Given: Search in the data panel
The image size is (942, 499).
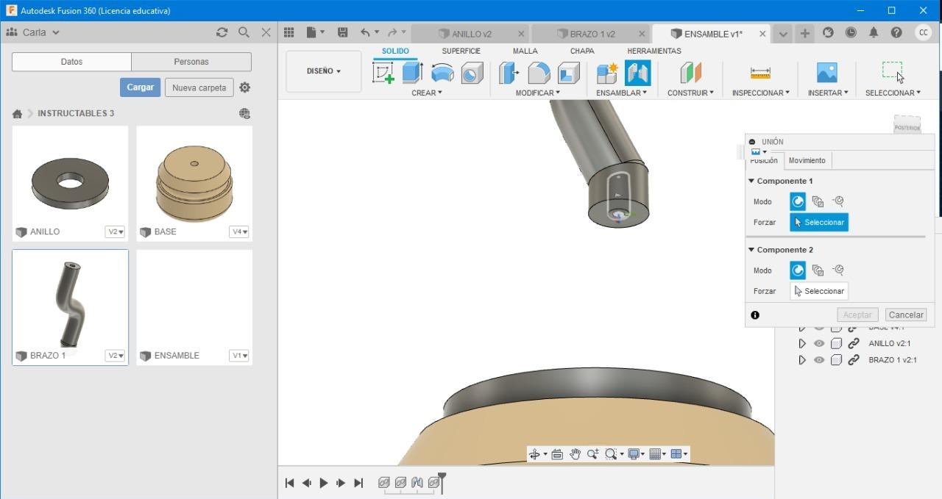Looking at the screenshot, I should 244,32.
